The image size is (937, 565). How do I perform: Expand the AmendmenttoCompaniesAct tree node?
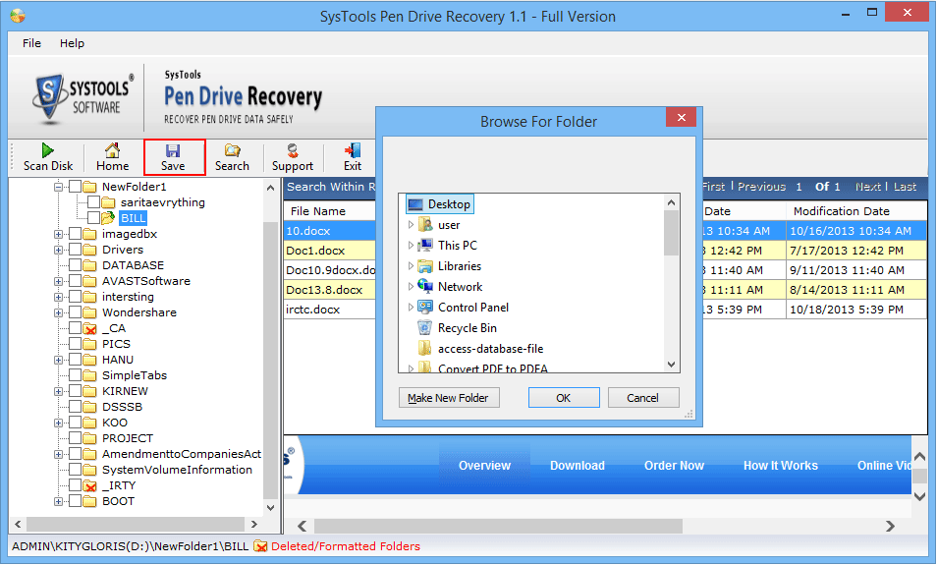pos(59,454)
